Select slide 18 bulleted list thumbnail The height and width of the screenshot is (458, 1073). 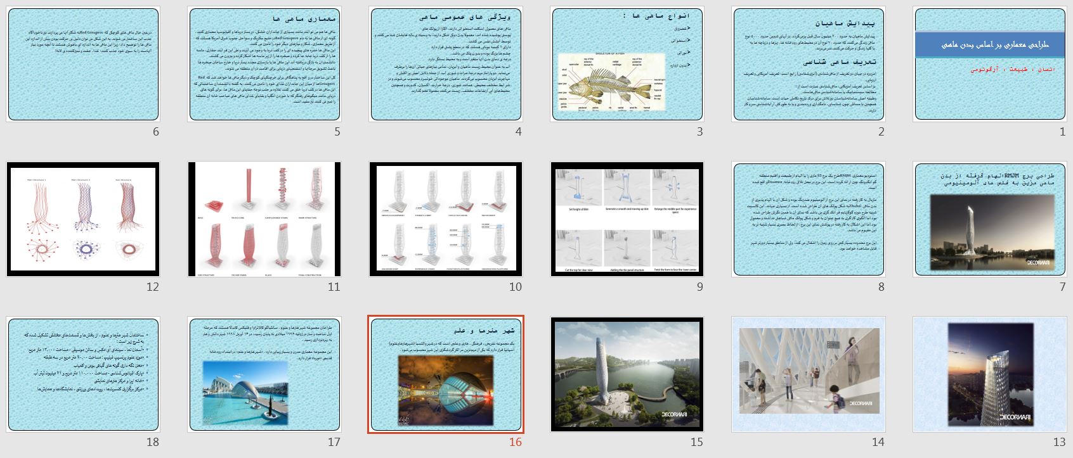pos(82,374)
